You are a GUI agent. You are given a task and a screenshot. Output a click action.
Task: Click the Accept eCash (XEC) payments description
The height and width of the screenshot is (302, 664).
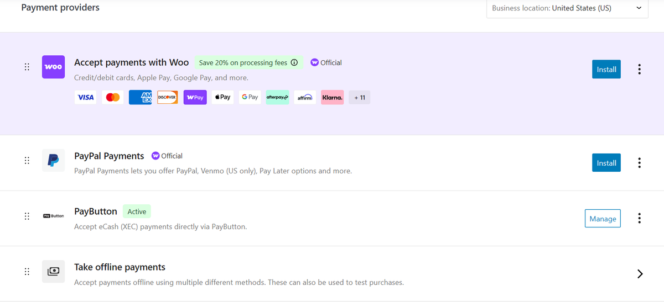[160, 226]
